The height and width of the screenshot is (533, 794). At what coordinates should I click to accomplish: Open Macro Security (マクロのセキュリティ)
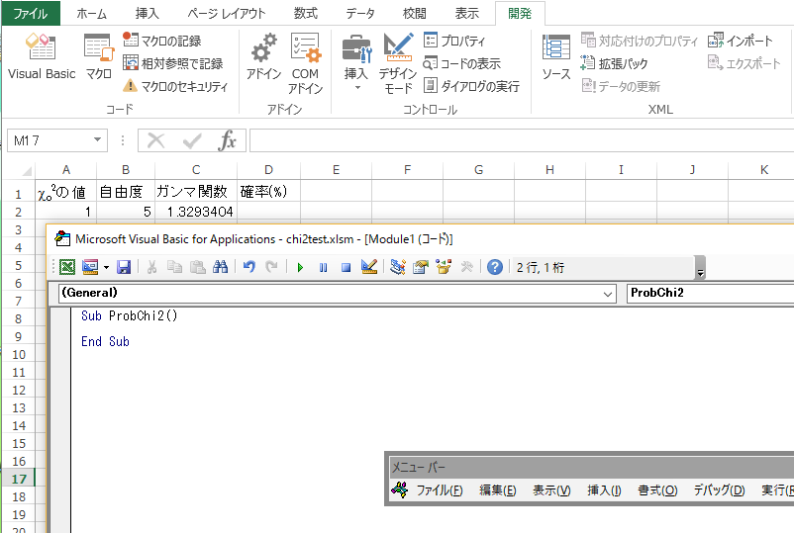coord(175,86)
